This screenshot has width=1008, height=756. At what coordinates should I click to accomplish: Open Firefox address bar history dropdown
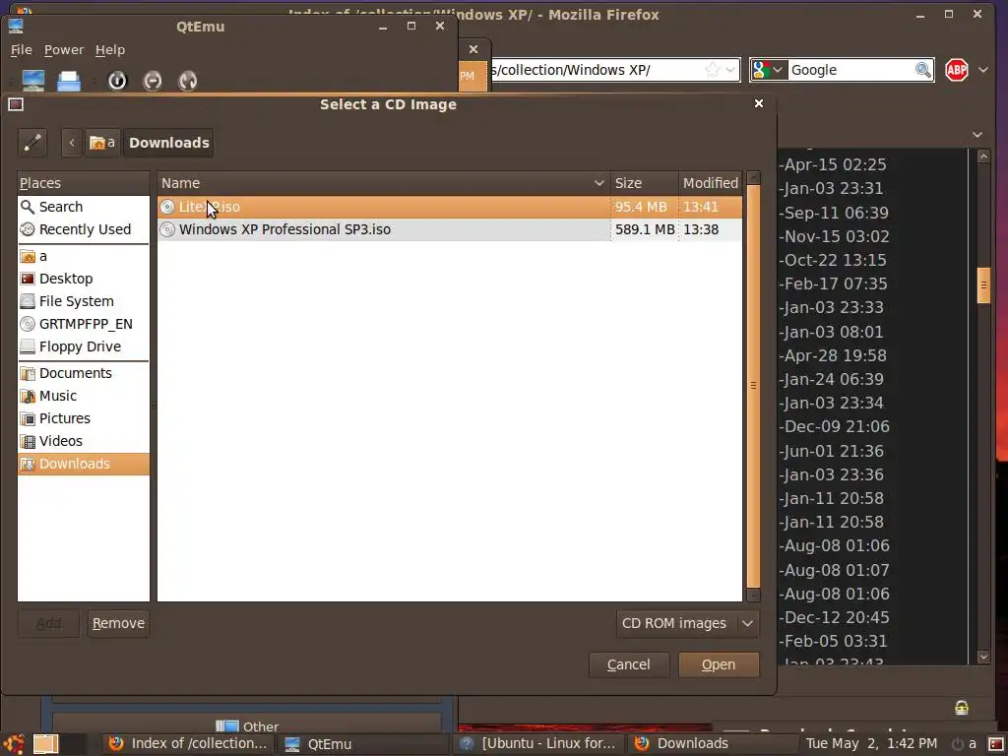731,70
